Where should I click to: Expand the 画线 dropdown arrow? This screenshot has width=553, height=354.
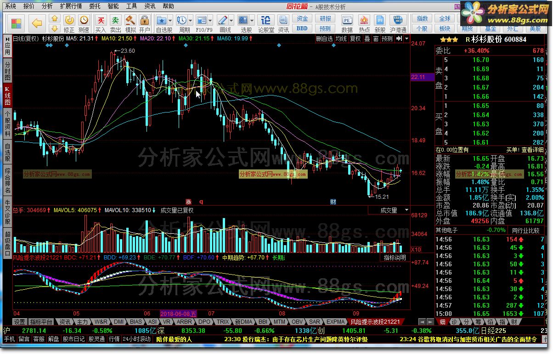232,20
